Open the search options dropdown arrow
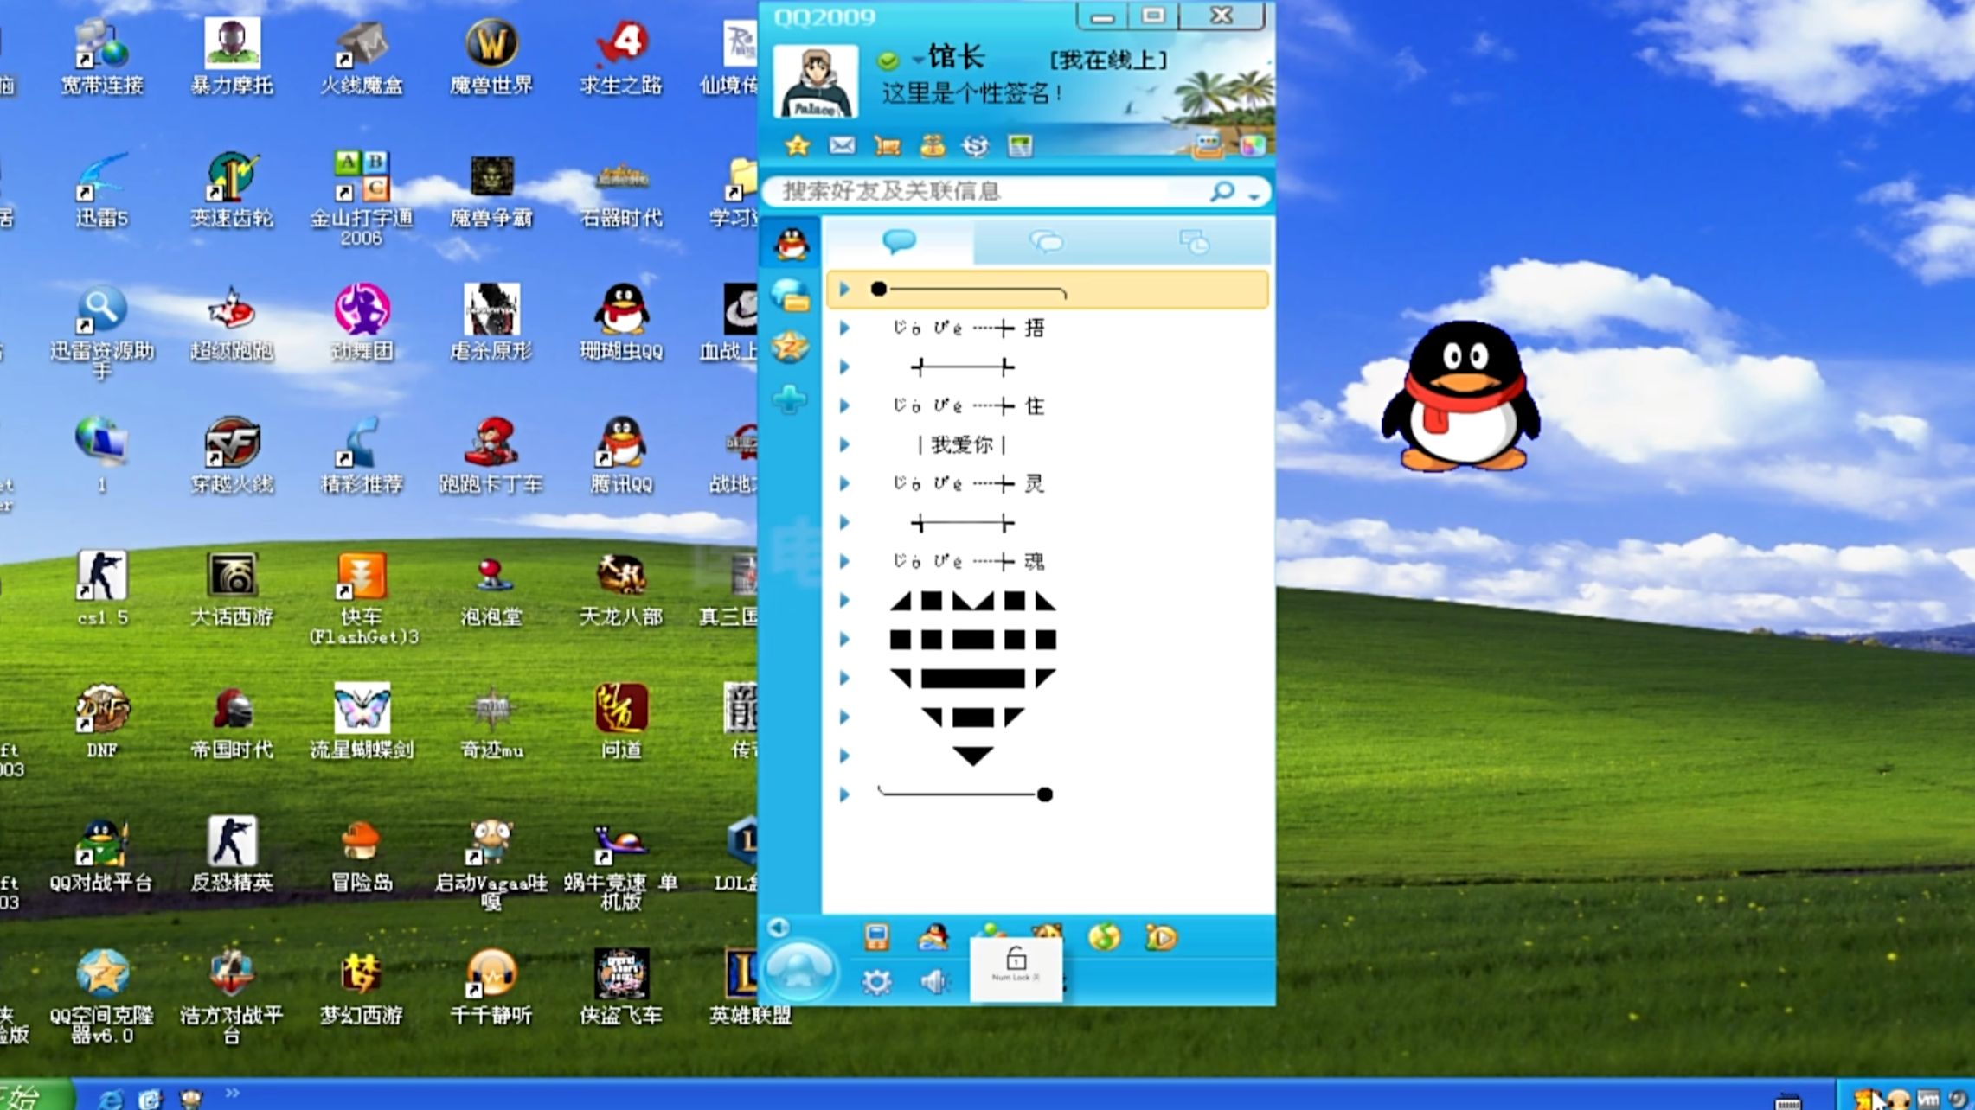Screen dimensions: 1975x1110 (1254, 195)
